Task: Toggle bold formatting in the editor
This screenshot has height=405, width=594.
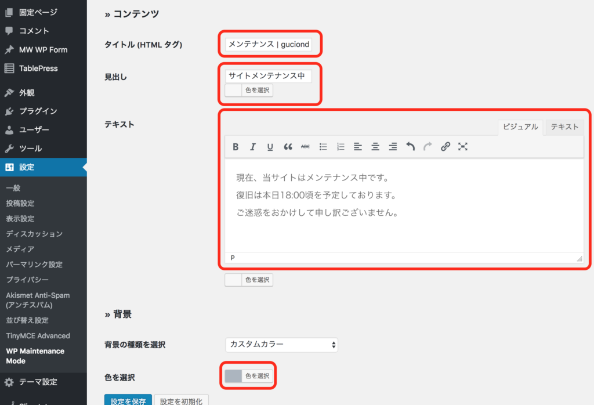Action: tap(236, 147)
